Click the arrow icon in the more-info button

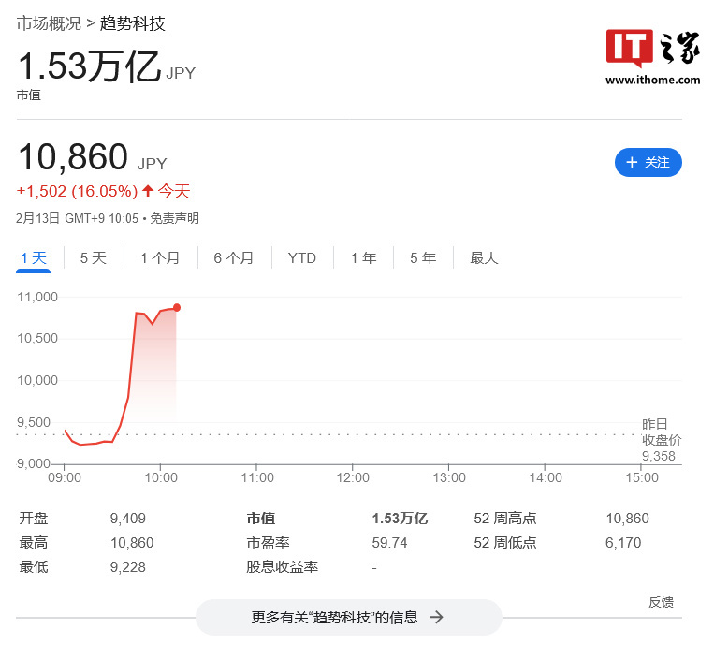pos(436,617)
